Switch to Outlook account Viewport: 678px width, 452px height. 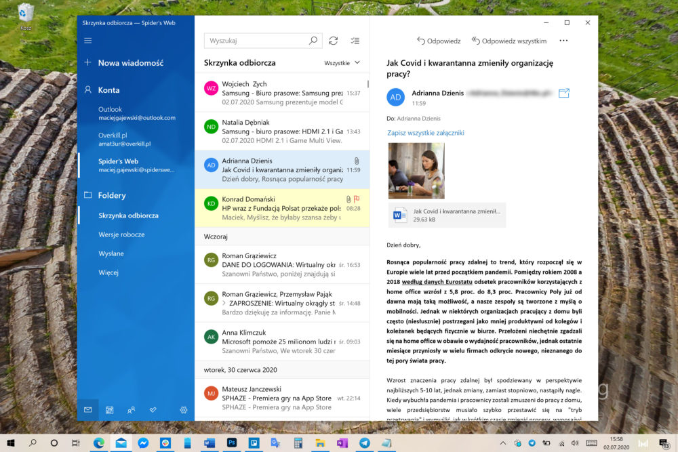(x=137, y=113)
